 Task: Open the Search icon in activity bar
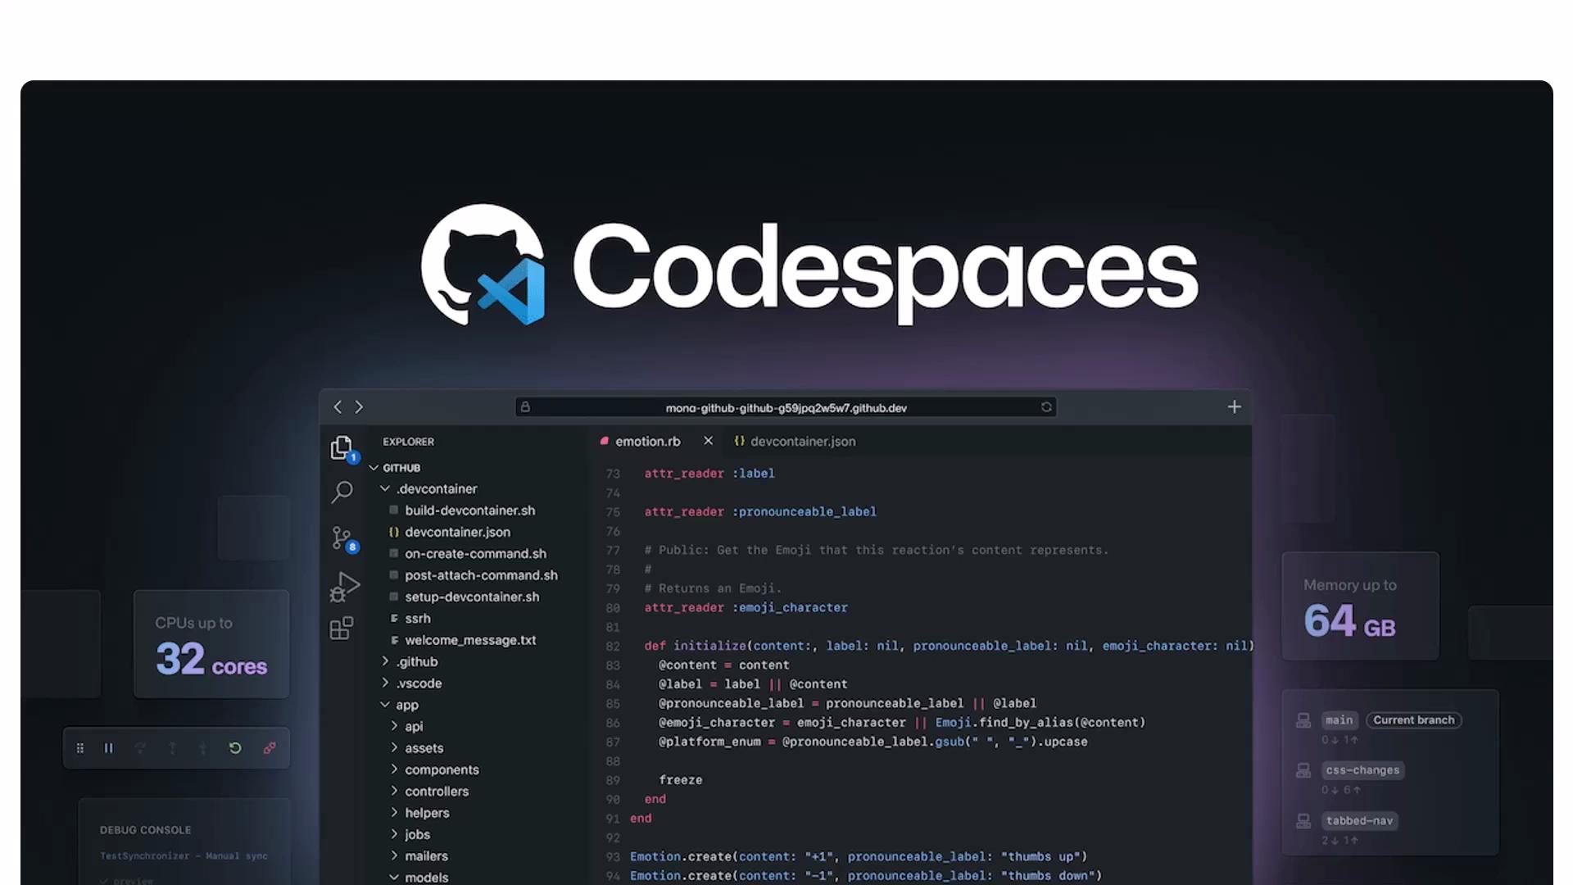click(342, 492)
